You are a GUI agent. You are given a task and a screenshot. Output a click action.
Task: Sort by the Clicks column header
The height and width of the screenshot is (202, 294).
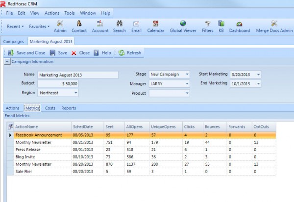click(193, 127)
